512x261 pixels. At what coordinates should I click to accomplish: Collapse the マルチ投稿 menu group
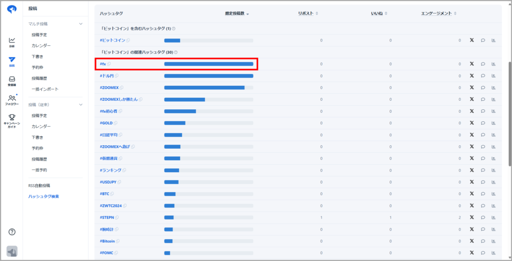click(x=80, y=24)
